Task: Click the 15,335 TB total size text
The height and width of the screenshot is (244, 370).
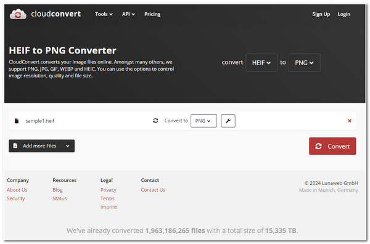Action: coord(281,230)
